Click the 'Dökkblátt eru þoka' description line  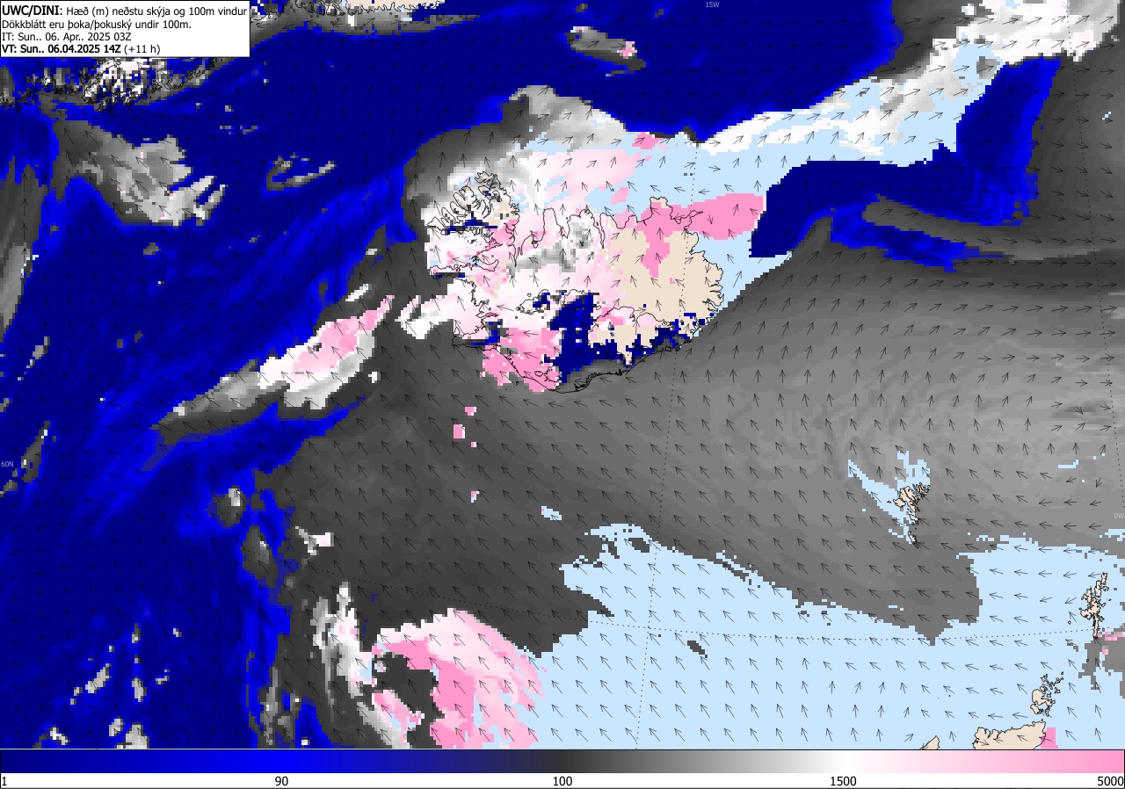click(97, 24)
